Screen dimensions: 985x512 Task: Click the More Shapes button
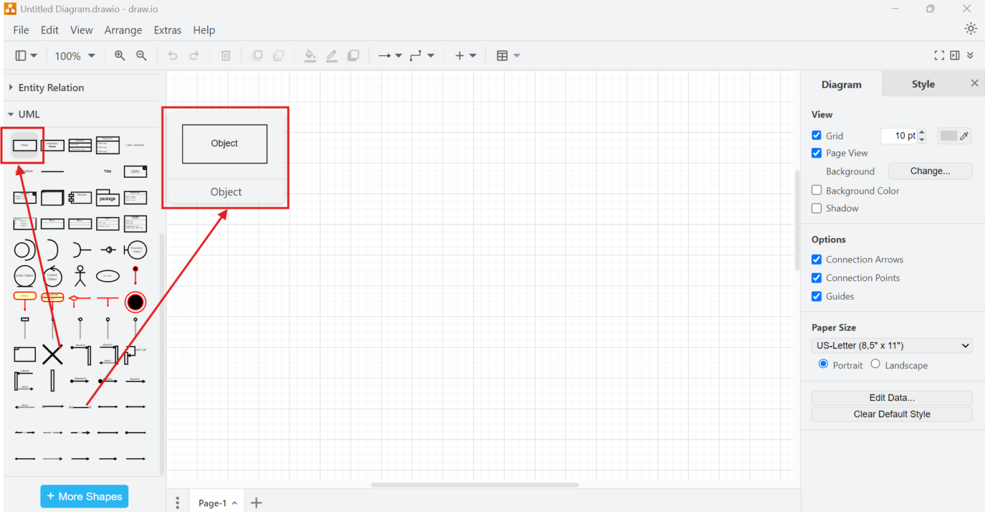point(84,496)
